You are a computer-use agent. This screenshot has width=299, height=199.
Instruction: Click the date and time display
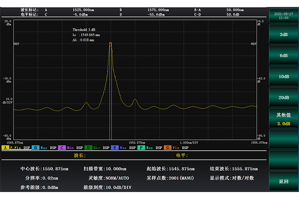coord(283,16)
